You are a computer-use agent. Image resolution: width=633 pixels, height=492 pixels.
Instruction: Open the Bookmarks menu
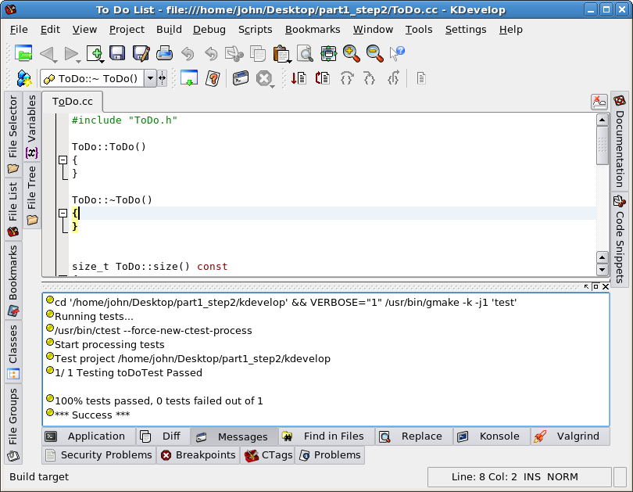coord(313,30)
